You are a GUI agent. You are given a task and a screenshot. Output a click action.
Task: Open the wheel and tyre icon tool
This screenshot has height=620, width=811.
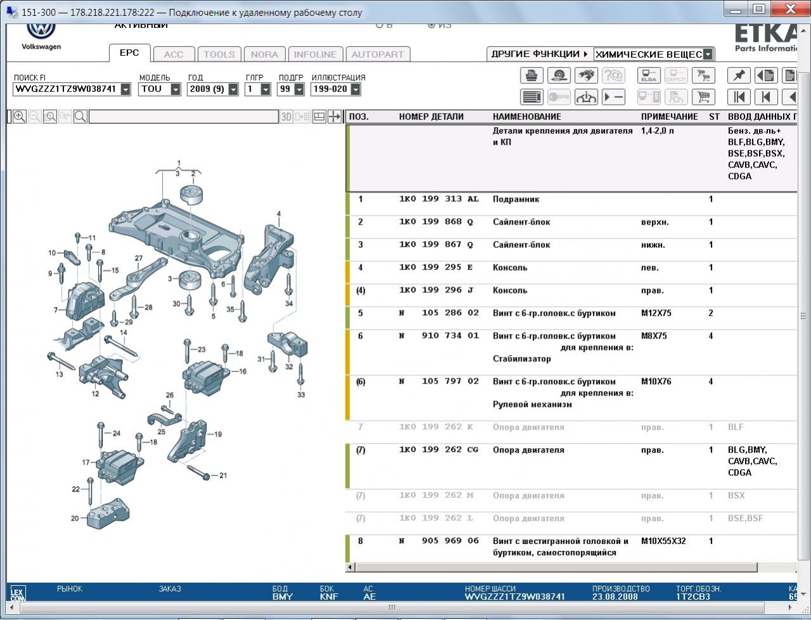[559, 75]
